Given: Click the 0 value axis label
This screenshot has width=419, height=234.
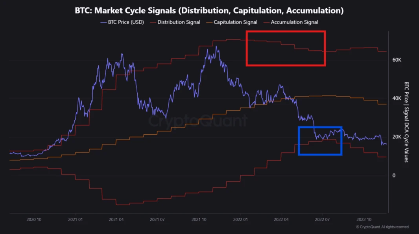Looking at the screenshot, I should (393, 175).
